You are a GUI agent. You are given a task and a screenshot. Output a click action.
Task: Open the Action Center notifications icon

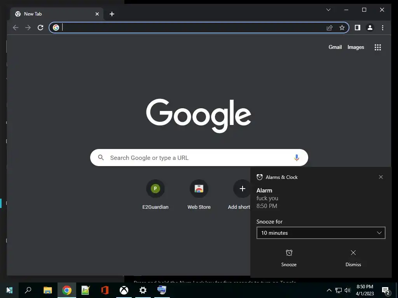[386, 291]
